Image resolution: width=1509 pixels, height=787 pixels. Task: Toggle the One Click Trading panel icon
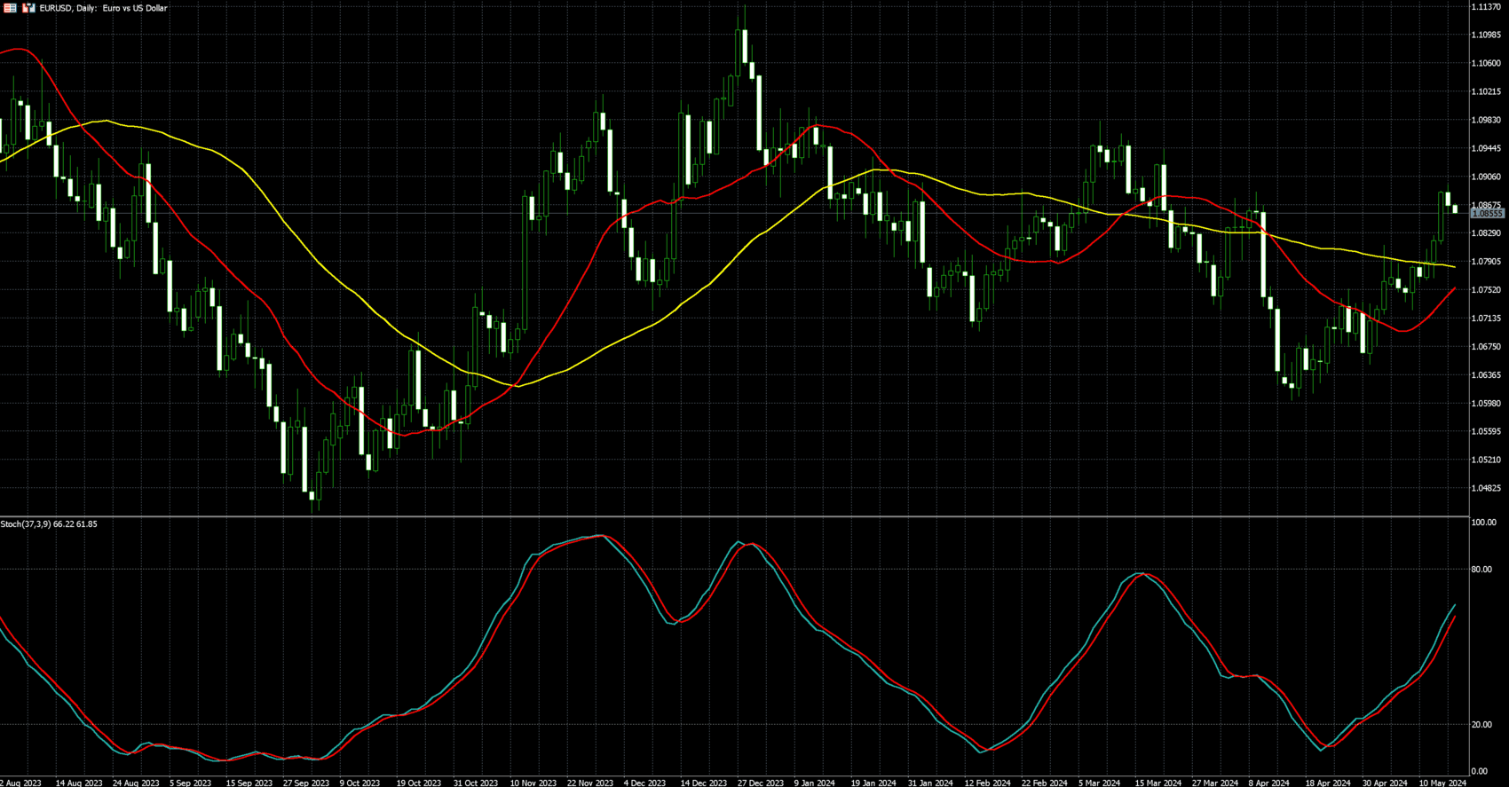tap(28, 8)
